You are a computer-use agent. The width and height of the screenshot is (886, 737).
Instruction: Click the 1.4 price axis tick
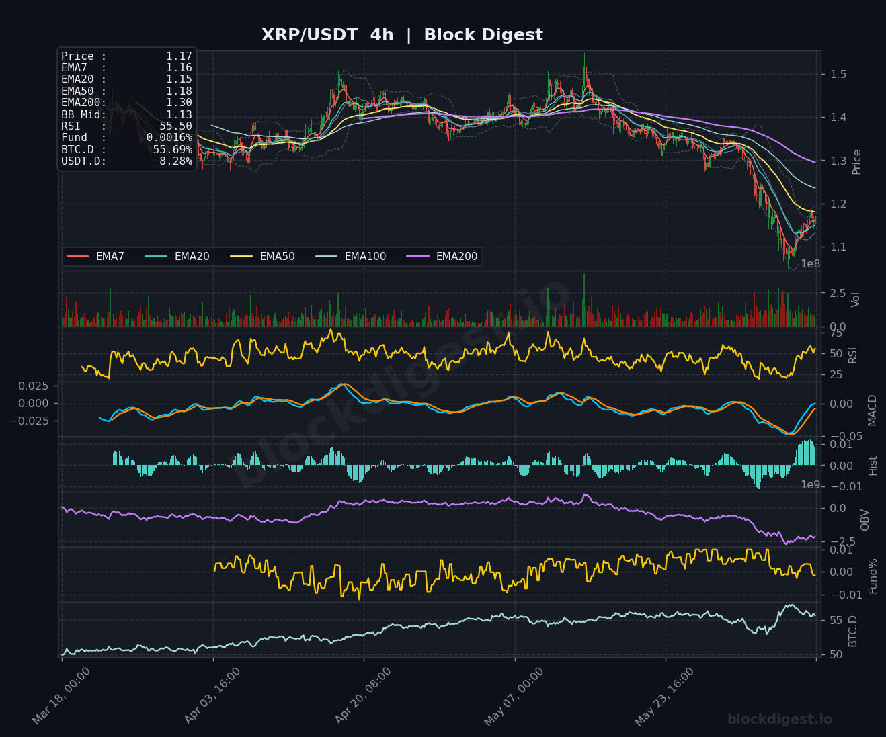tap(838, 118)
